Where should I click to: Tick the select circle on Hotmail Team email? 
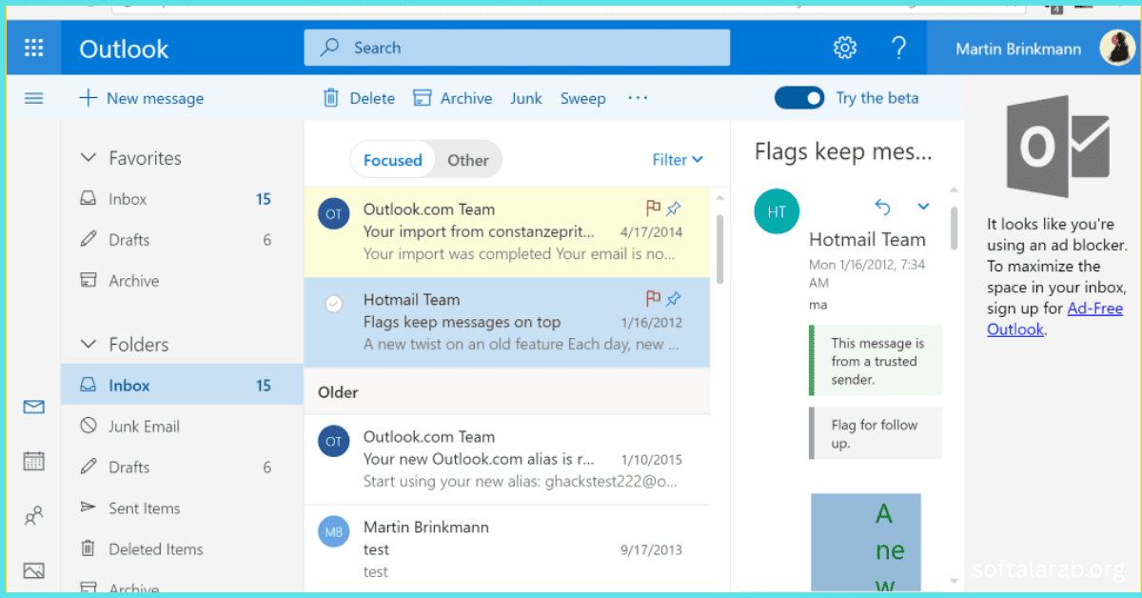333,304
